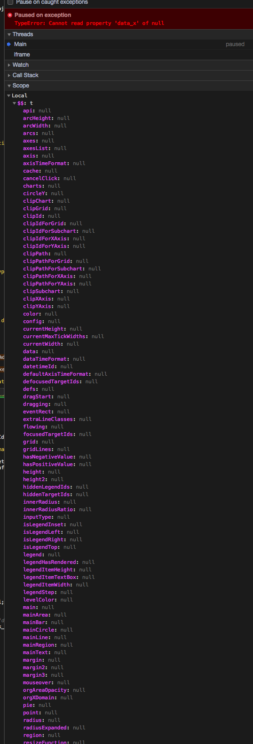Select the iframe thread
This screenshot has height=744, width=253.
(129, 55)
